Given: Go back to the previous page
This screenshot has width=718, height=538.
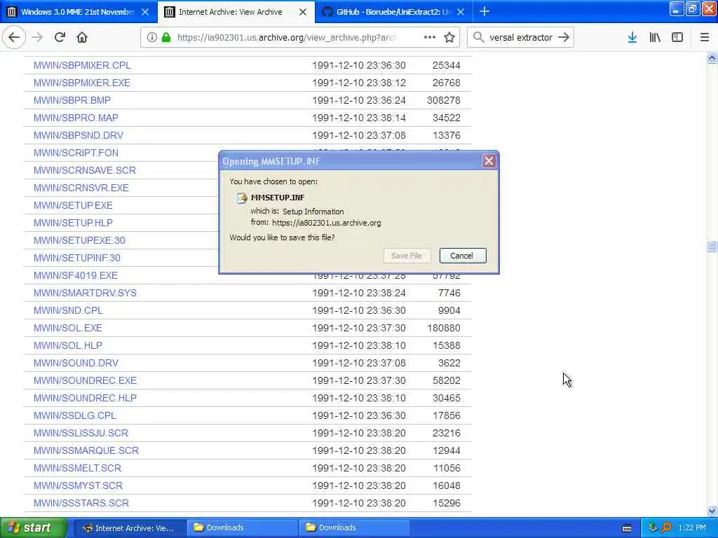Looking at the screenshot, I should tap(14, 38).
